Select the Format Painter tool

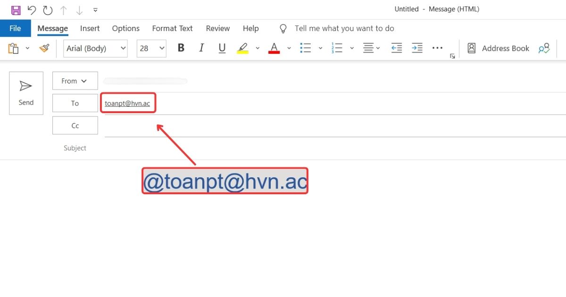pyautogui.click(x=44, y=48)
